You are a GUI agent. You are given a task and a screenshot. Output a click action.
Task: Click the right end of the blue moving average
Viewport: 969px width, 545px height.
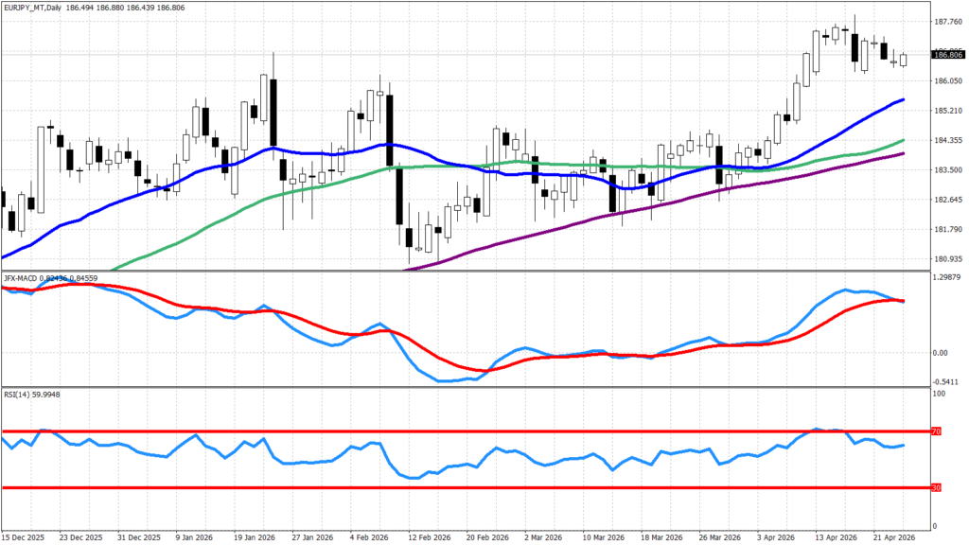[903, 99]
